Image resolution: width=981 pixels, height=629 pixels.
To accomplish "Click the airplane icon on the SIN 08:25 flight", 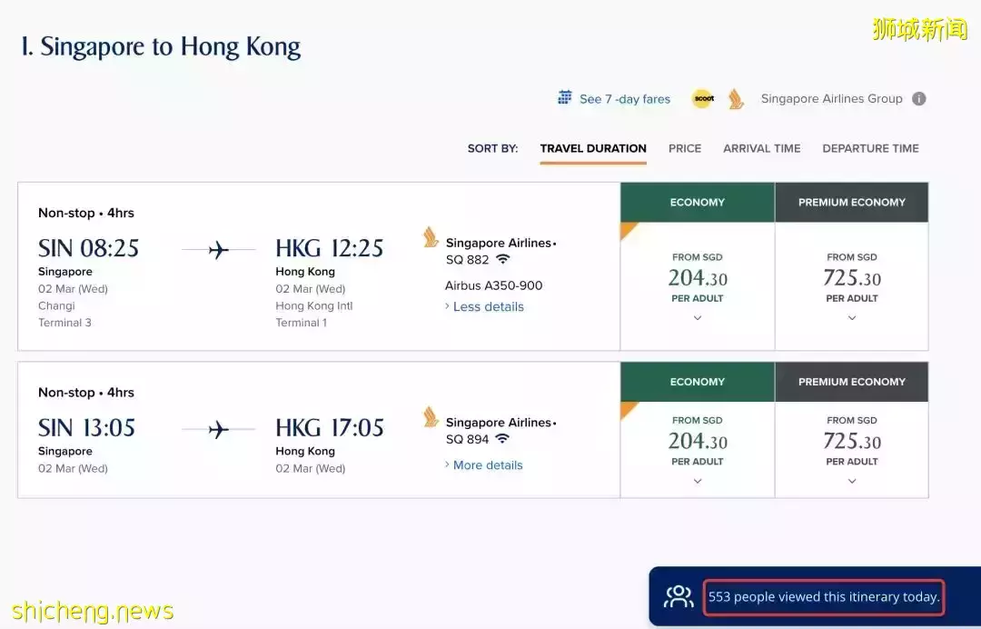I will pos(218,248).
